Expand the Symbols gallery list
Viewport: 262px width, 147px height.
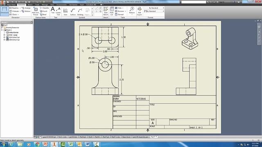(x=92, y=15)
